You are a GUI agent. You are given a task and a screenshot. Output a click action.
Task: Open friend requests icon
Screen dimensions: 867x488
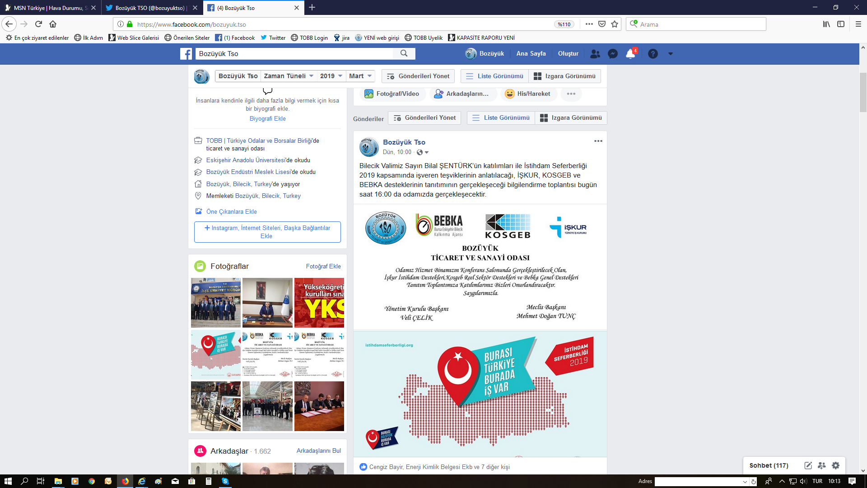point(595,54)
